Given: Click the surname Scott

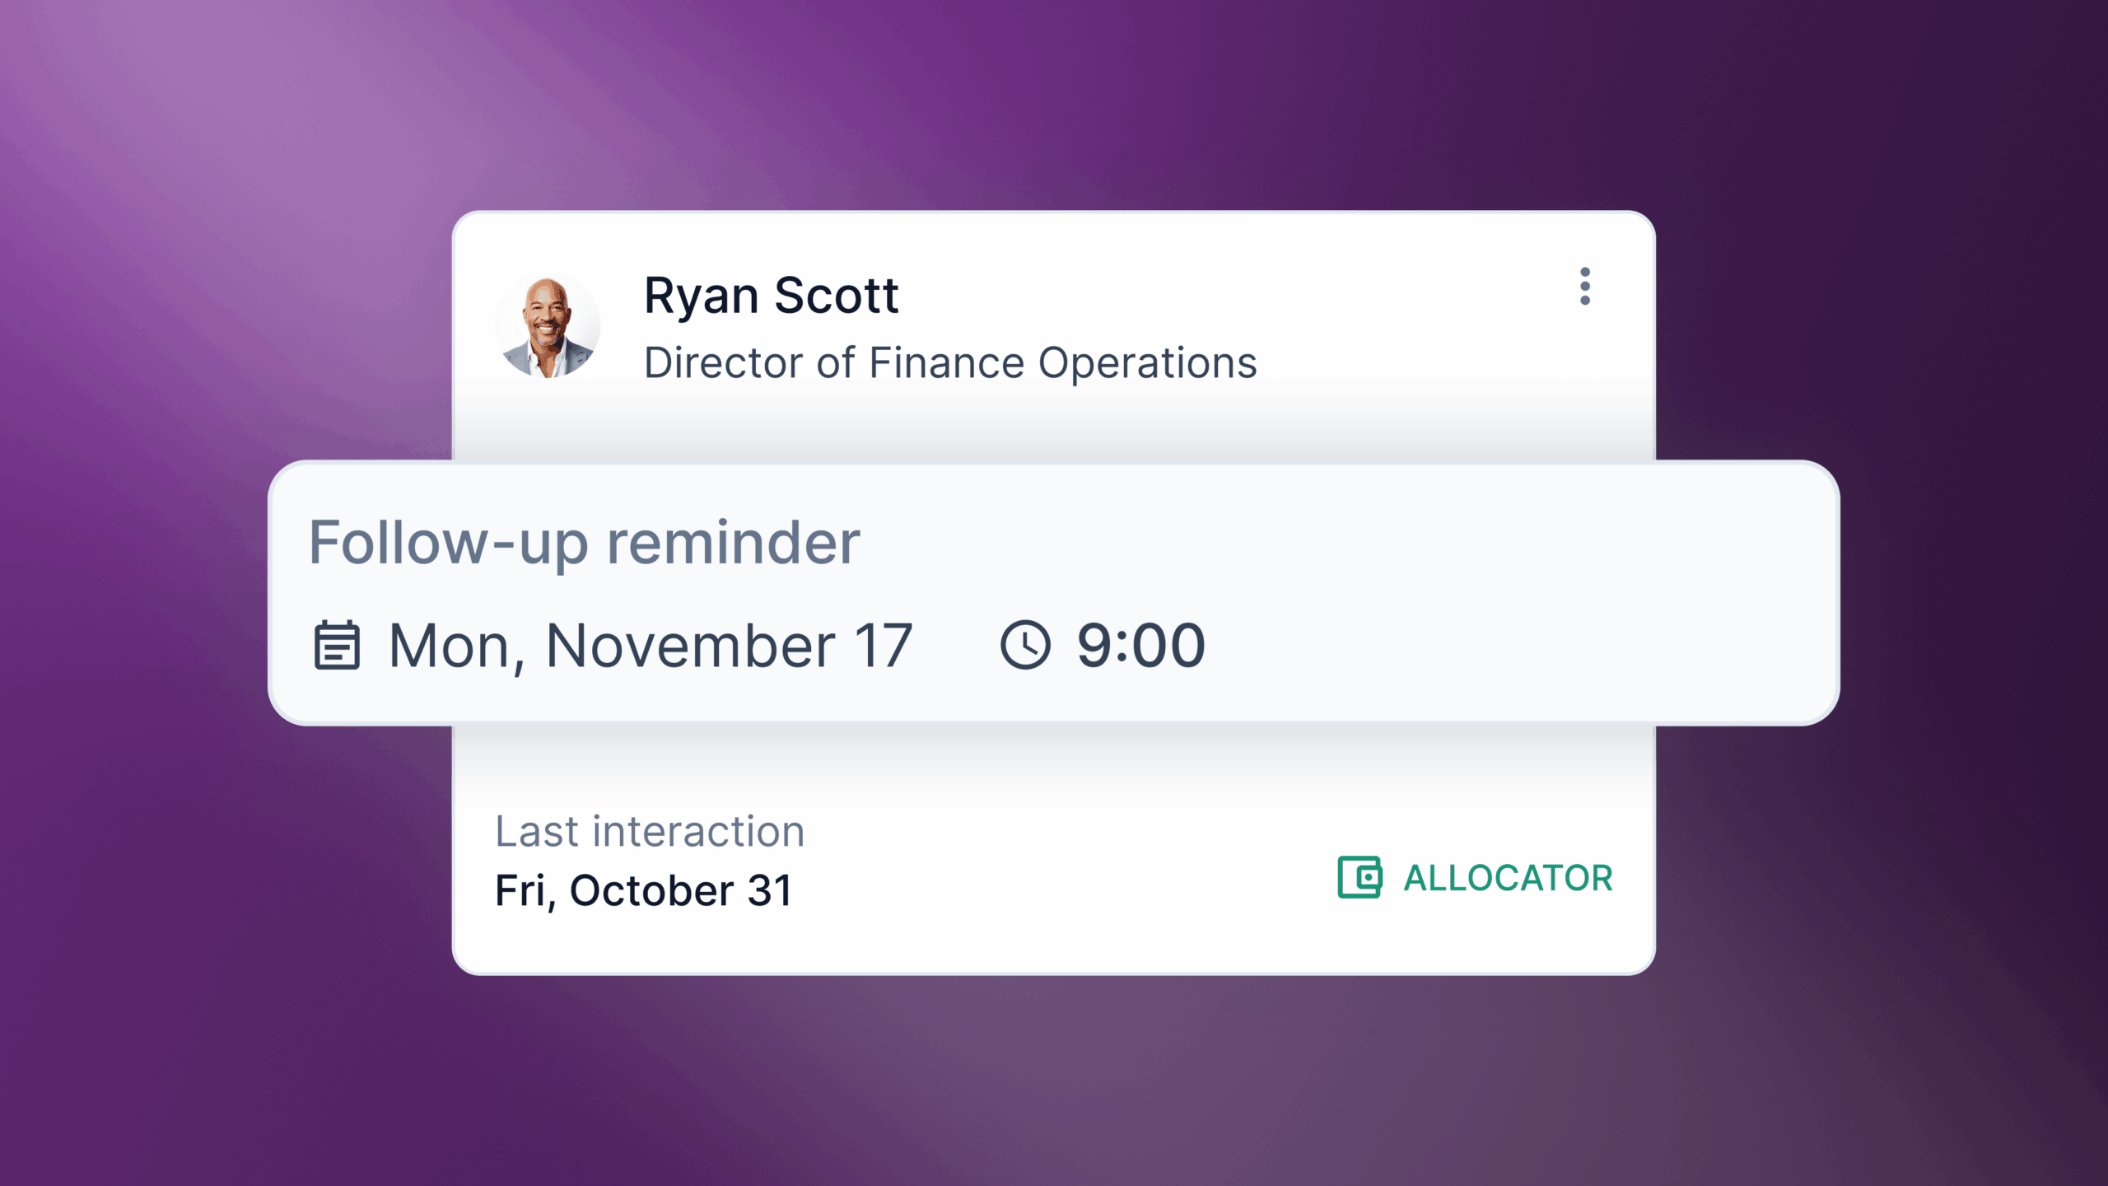Looking at the screenshot, I should coord(836,296).
